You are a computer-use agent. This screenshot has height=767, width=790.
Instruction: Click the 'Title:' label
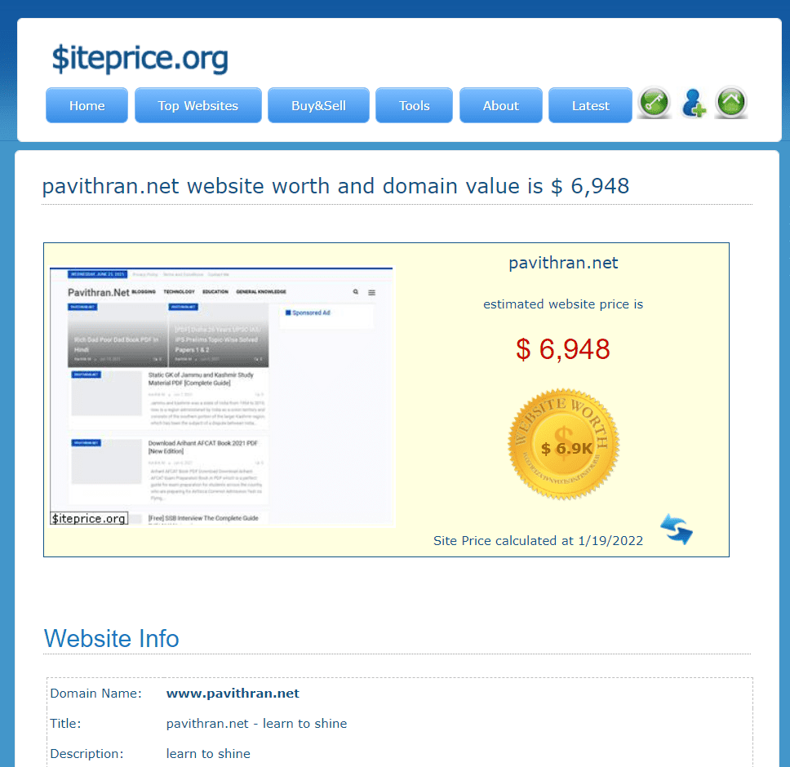click(65, 724)
